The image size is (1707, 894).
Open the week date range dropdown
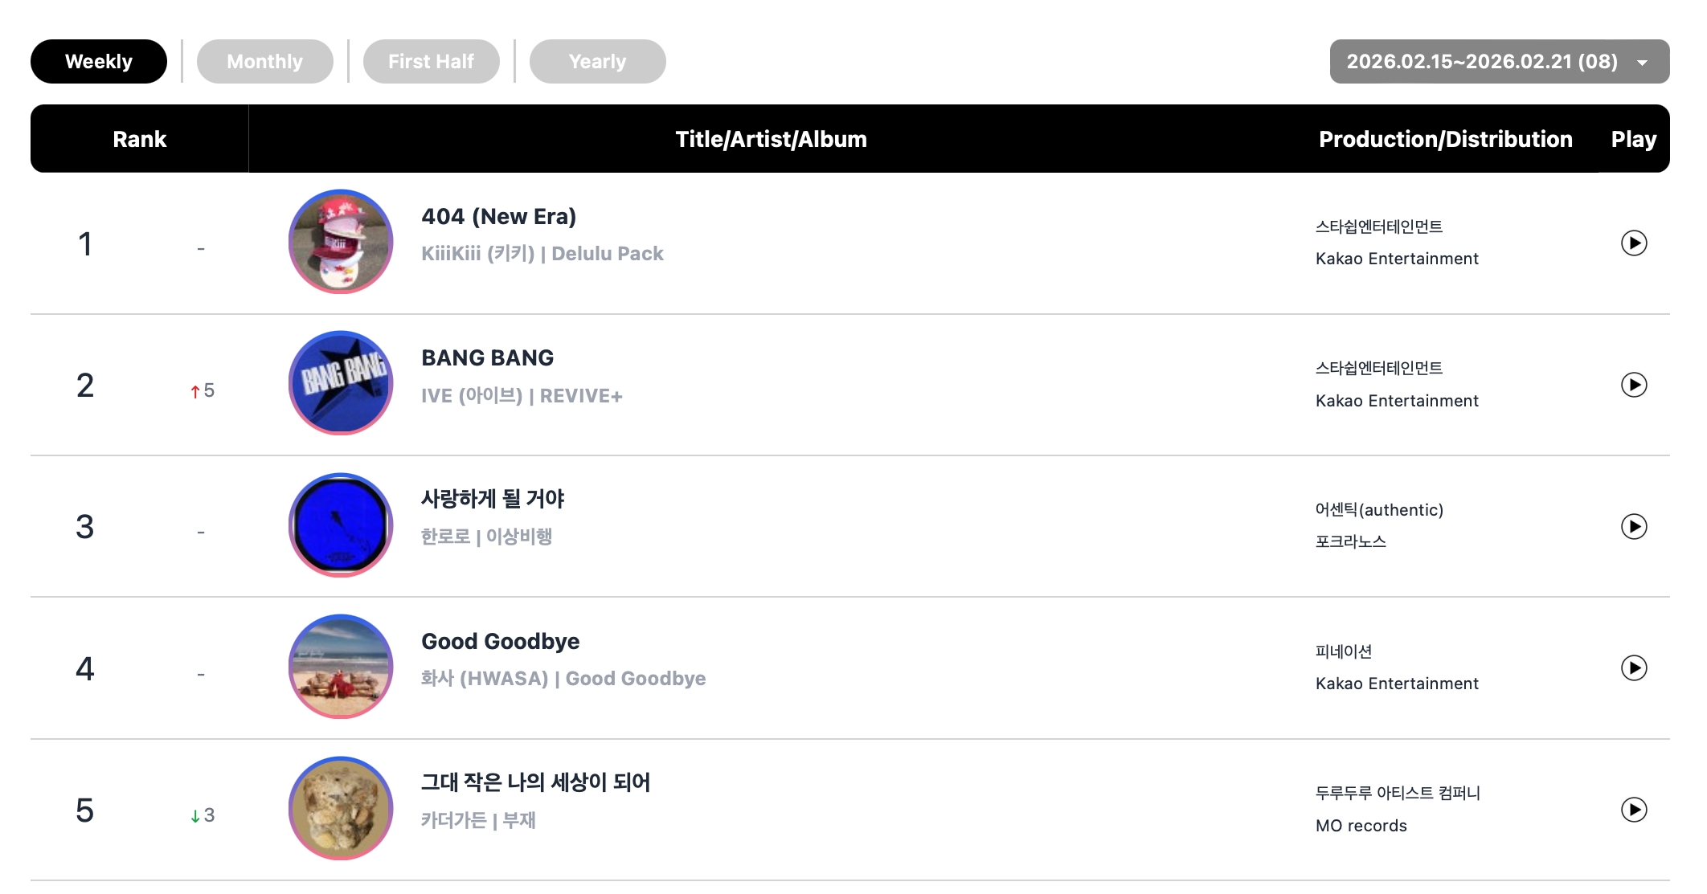1499,62
